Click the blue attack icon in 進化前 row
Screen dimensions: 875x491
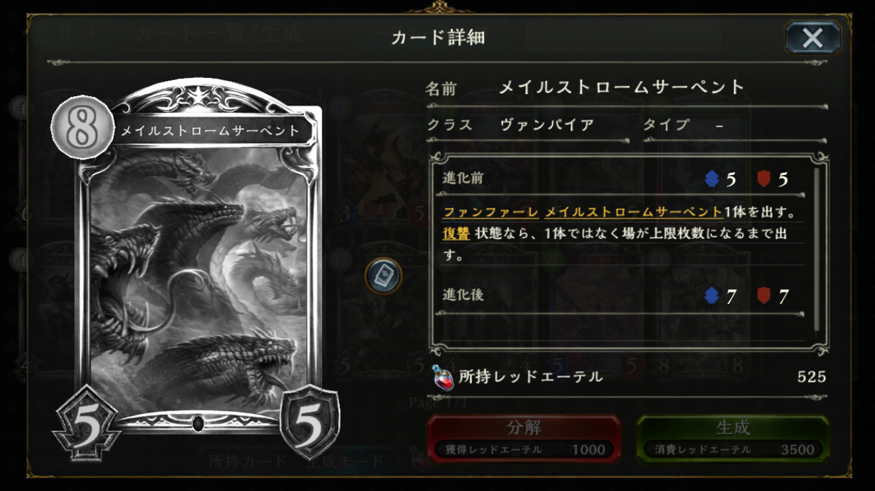click(x=712, y=179)
